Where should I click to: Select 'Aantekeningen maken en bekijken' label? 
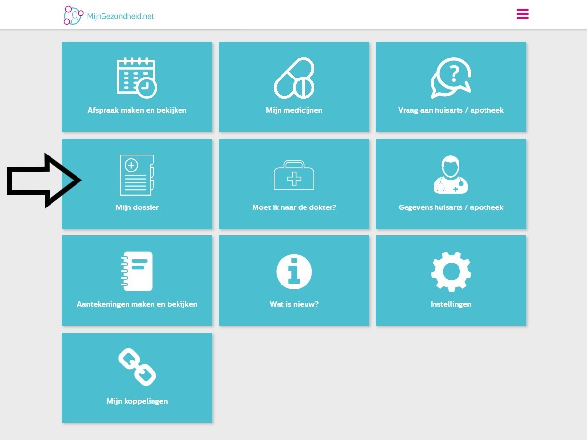(137, 304)
